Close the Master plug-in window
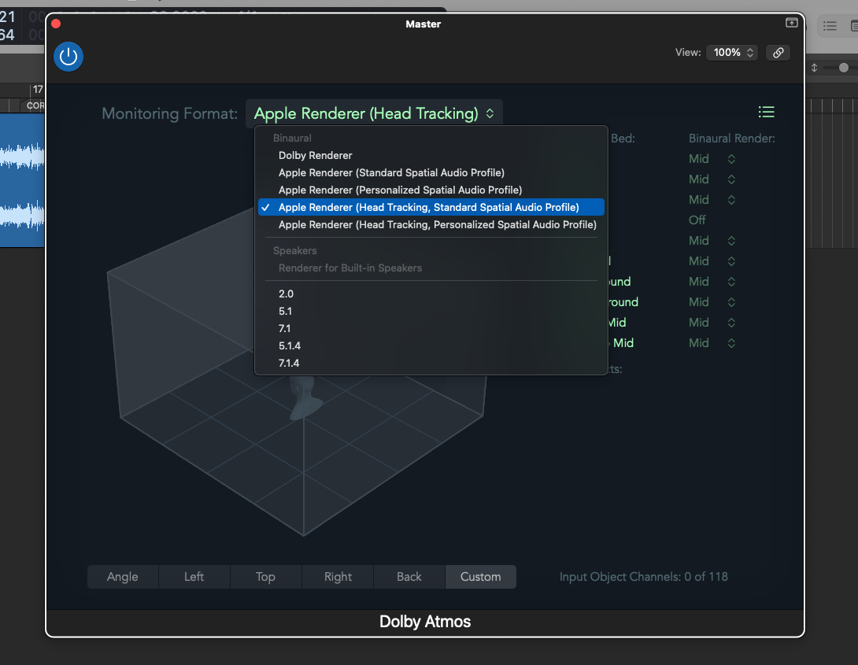This screenshot has width=858, height=665. pyautogui.click(x=56, y=24)
